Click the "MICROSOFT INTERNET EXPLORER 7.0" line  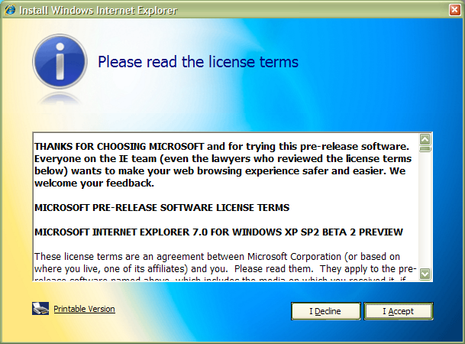[218, 232]
